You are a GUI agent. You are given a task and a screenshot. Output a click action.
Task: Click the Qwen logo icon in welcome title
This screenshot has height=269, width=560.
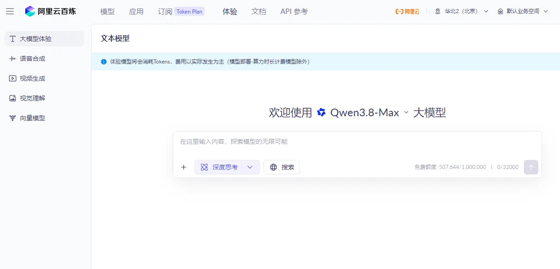click(x=321, y=113)
